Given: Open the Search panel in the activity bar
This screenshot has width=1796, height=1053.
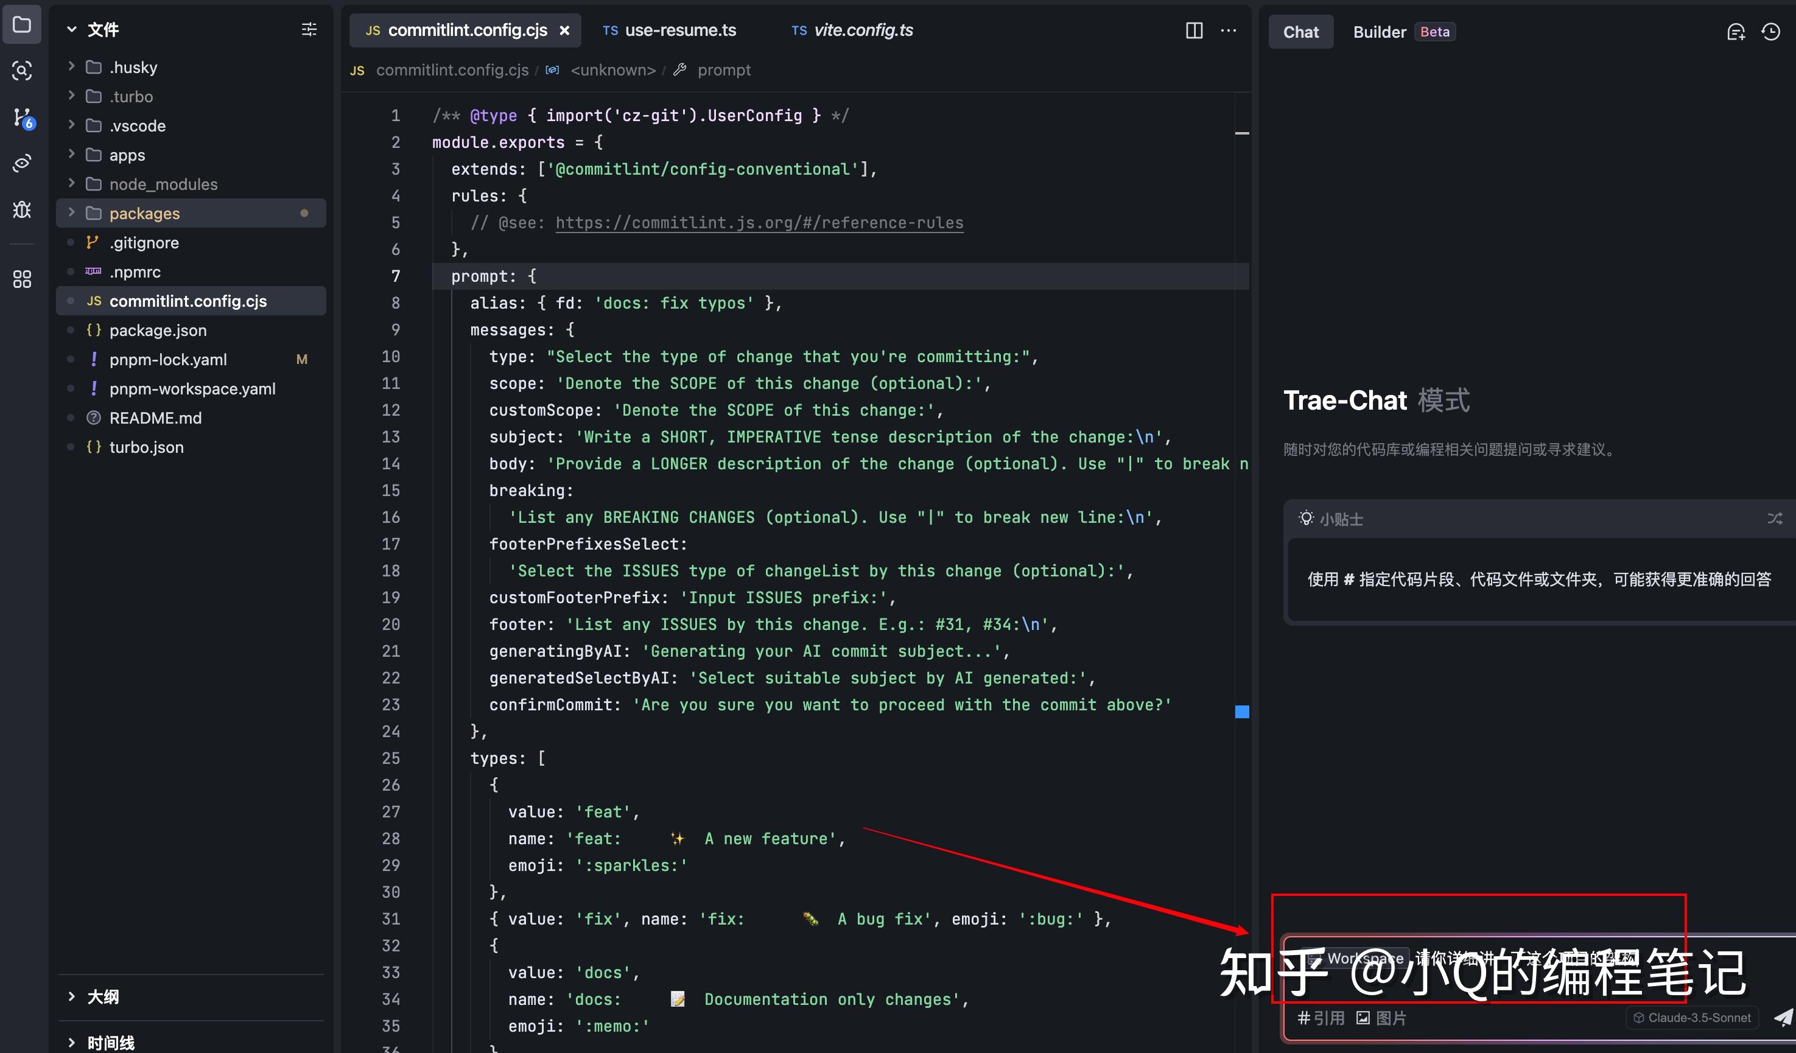Looking at the screenshot, I should [22, 71].
